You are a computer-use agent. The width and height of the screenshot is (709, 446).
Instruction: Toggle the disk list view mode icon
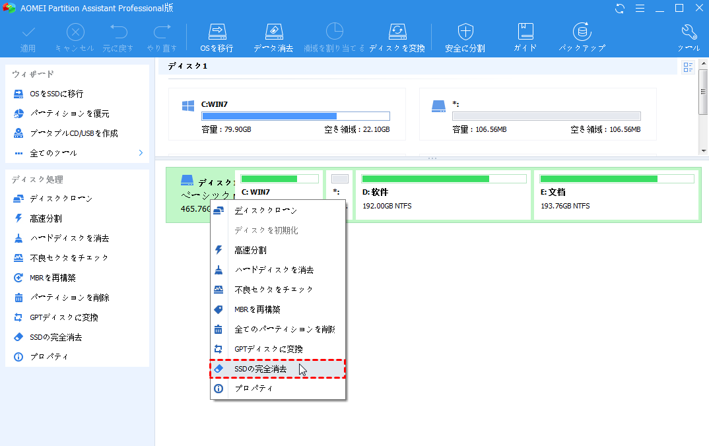[688, 67]
